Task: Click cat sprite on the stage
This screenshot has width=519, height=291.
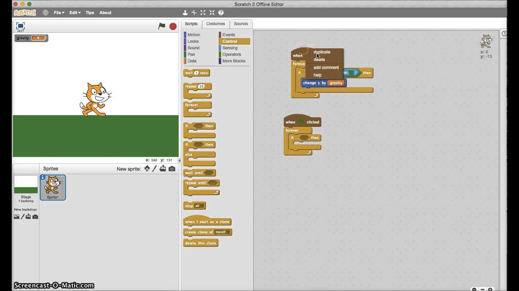Action: (95, 99)
